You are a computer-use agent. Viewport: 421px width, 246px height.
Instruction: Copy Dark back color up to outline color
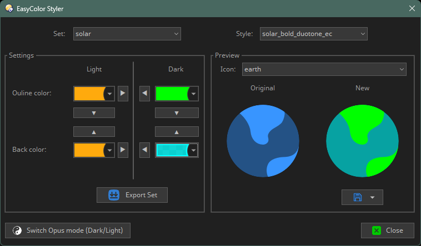tap(177, 132)
